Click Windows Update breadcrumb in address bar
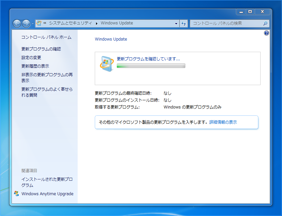This screenshot has height=216, width=282. 117,23
